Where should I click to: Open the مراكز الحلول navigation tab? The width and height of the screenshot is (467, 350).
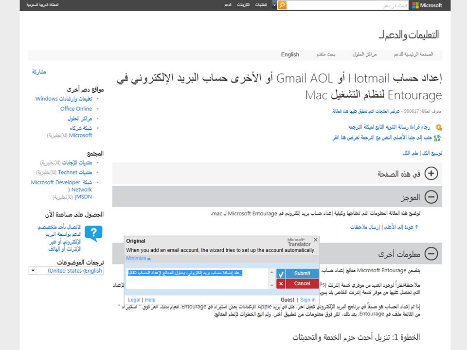[x=364, y=54]
